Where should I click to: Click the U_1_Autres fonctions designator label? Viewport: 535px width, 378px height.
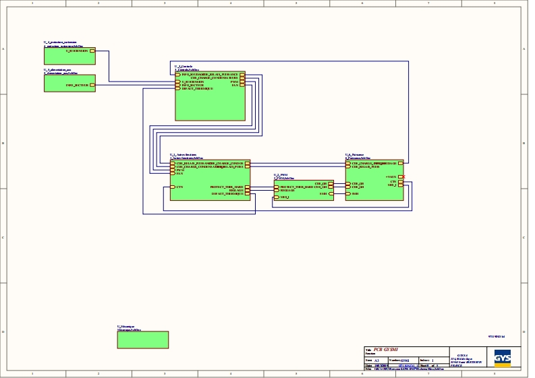[x=183, y=154]
